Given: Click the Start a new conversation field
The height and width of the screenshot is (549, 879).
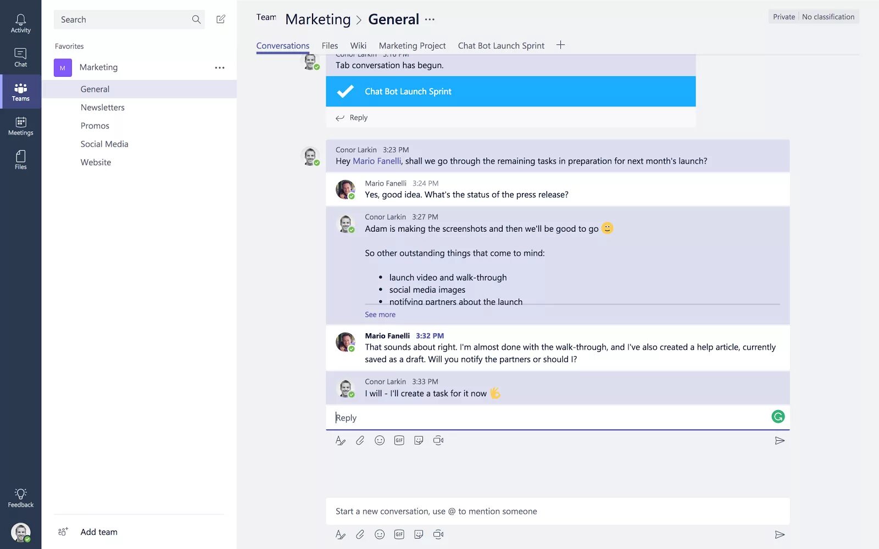Looking at the screenshot, I should (x=558, y=511).
